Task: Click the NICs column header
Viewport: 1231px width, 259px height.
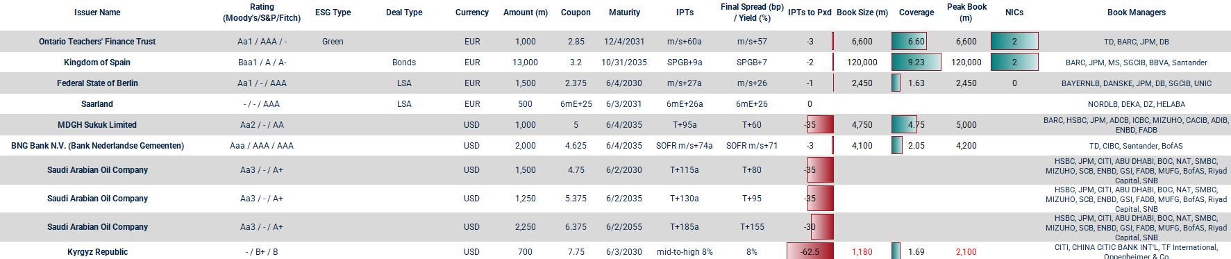Action: (1014, 12)
